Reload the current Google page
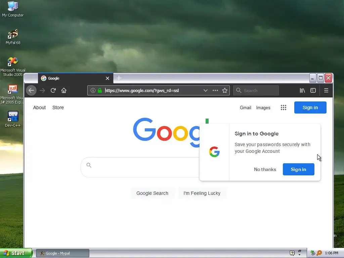This screenshot has width=344, height=258. coord(53,90)
